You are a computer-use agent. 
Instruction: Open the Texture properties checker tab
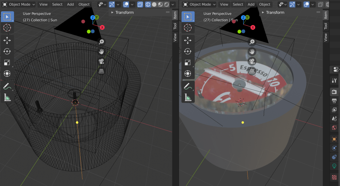(x=334, y=177)
